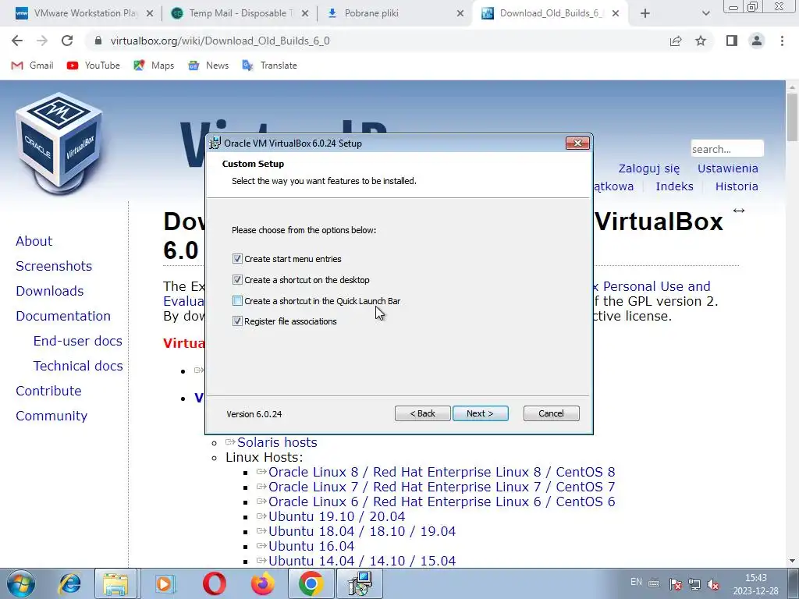Close the Temp Mail tab

click(305, 14)
